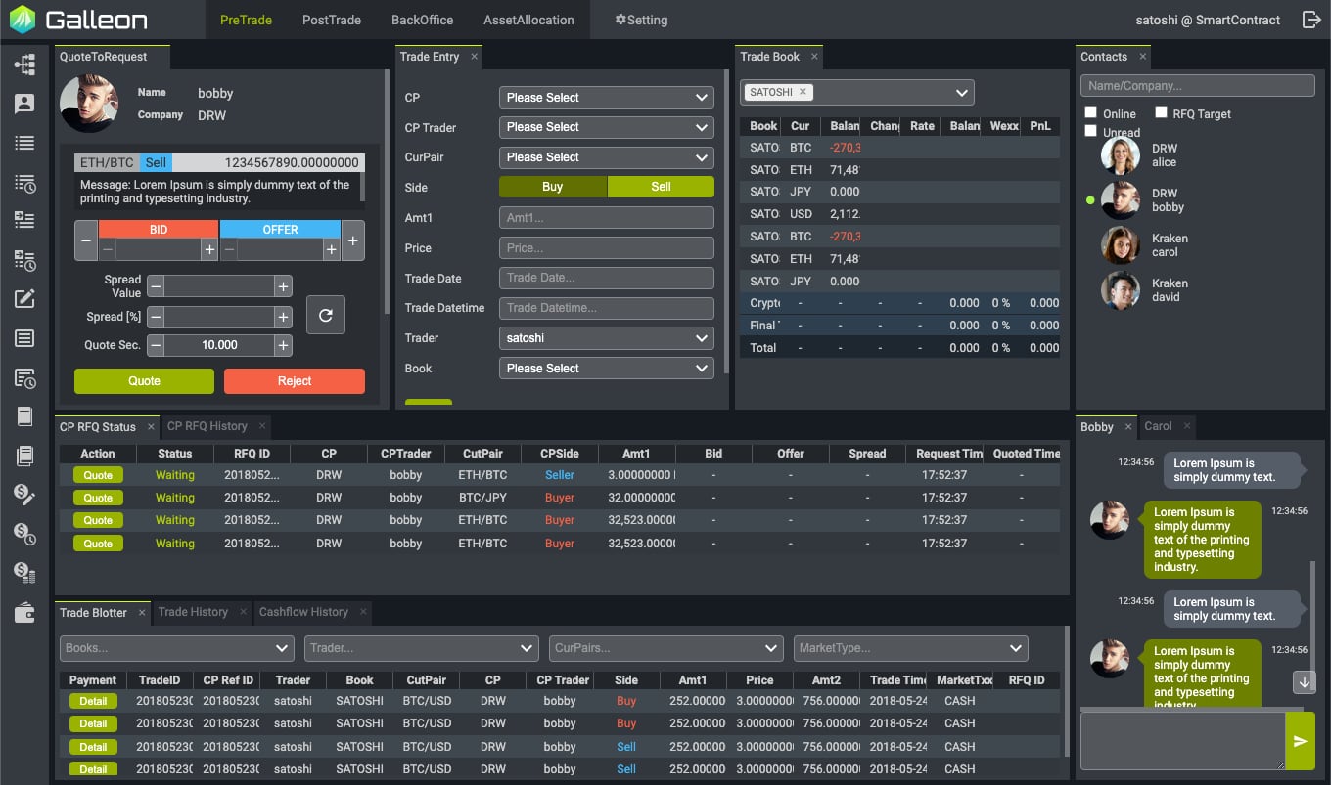Open the wallet icon in left sidebar
The width and height of the screenshot is (1331, 785).
click(24, 613)
